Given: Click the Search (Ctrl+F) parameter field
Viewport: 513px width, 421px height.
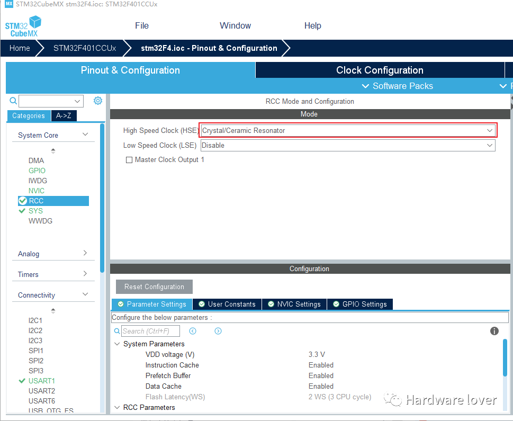Looking at the screenshot, I should coord(150,331).
